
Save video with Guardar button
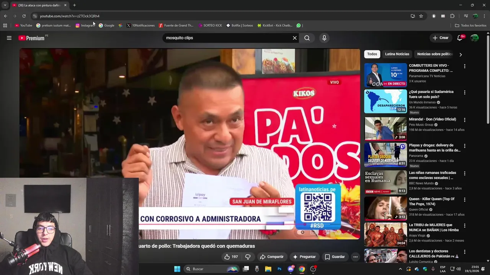(335, 257)
